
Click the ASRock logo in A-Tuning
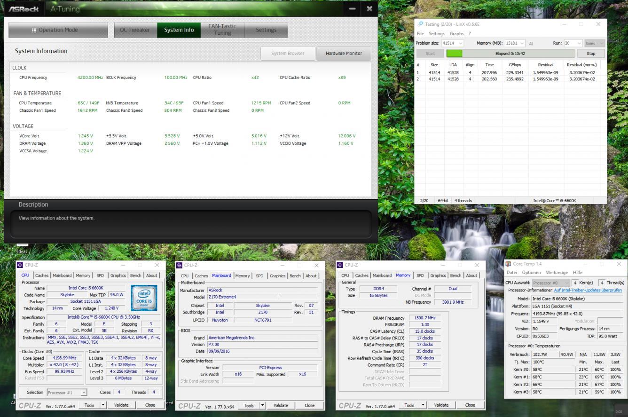24,9
